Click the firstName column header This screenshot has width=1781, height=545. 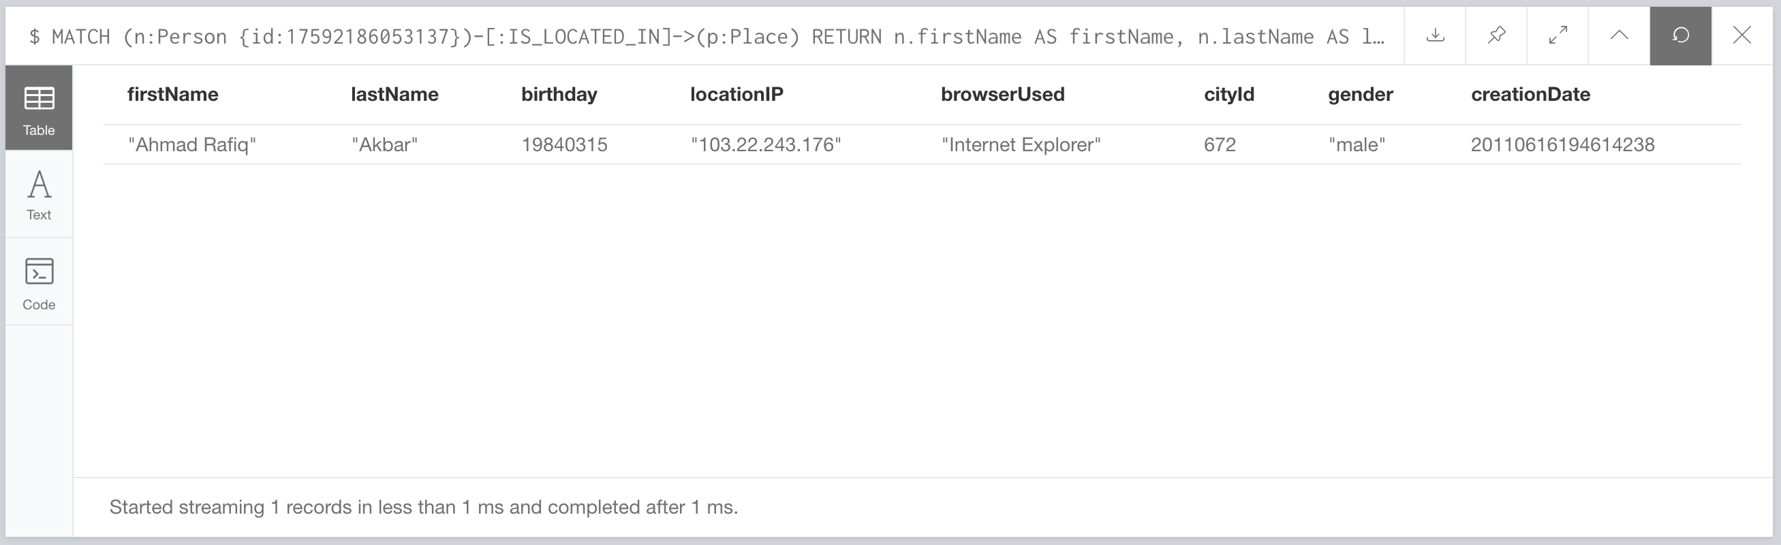173,95
